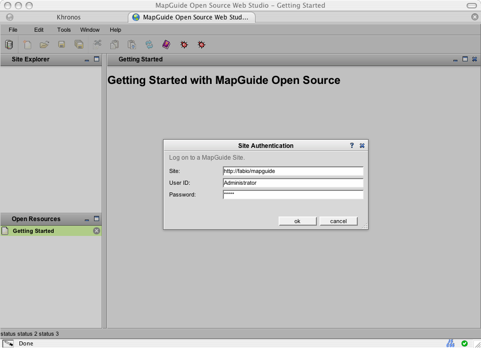Open the Tools menu
481x348 pixels.
pyautogui.click(x=64, y=30)
